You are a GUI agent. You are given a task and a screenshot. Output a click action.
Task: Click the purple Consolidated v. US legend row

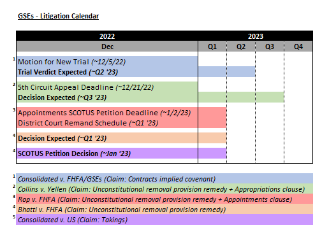pos(164,219)
